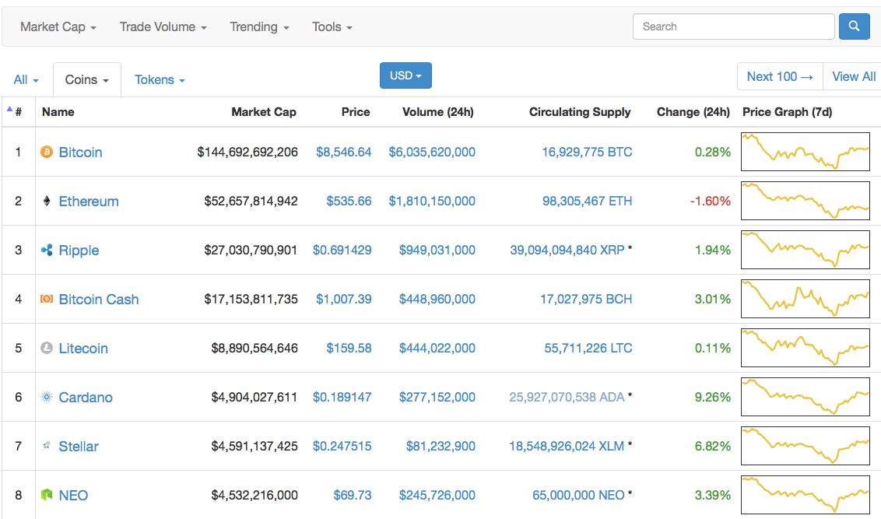The width and height of the screenshot is (881, 519).
Task: Open the USD currency selector
Action: [x=405, y=75]
